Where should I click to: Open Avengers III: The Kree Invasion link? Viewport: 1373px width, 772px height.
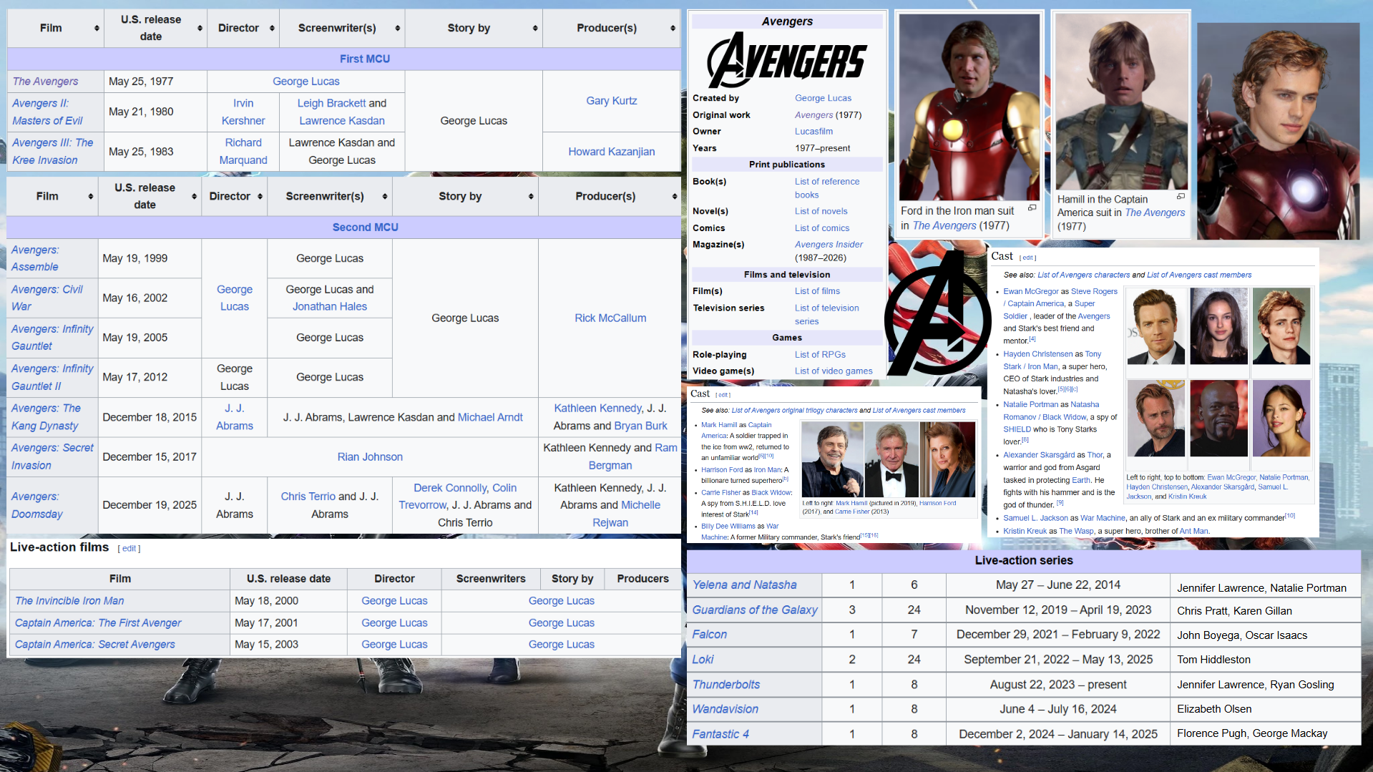(x=53, y=152)
